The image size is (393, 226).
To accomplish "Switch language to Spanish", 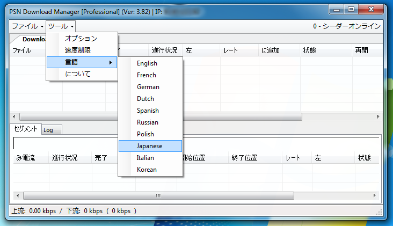I will [x=150, y=111].
